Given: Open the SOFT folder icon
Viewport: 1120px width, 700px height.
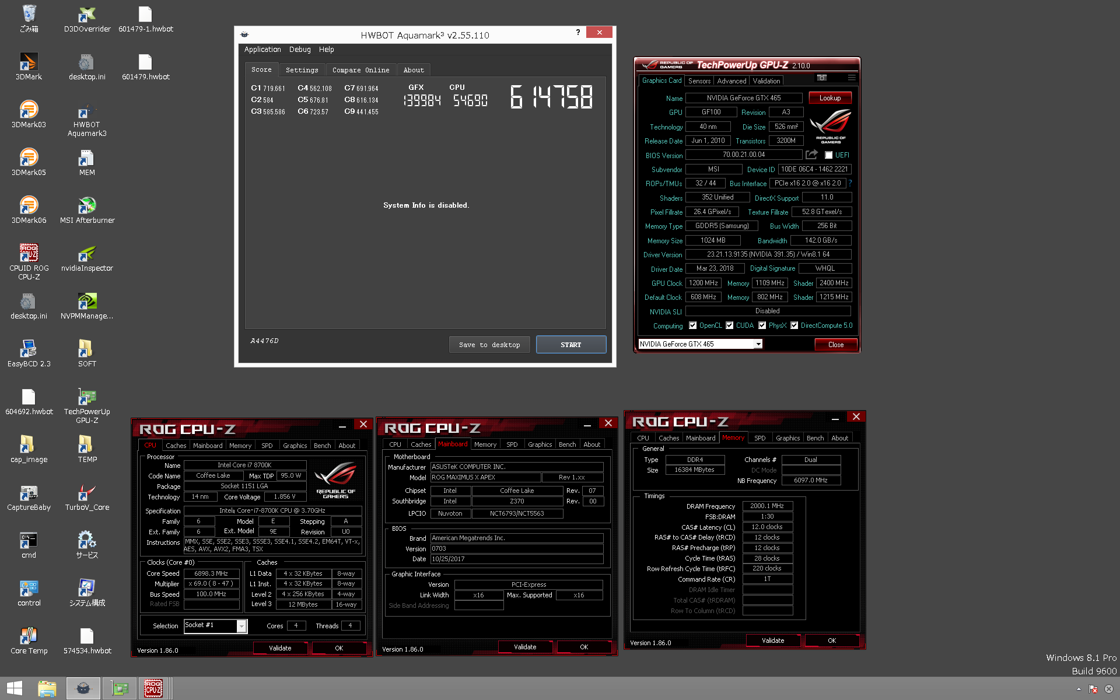Looking at the screenshot, I should [x=87, y=353].
